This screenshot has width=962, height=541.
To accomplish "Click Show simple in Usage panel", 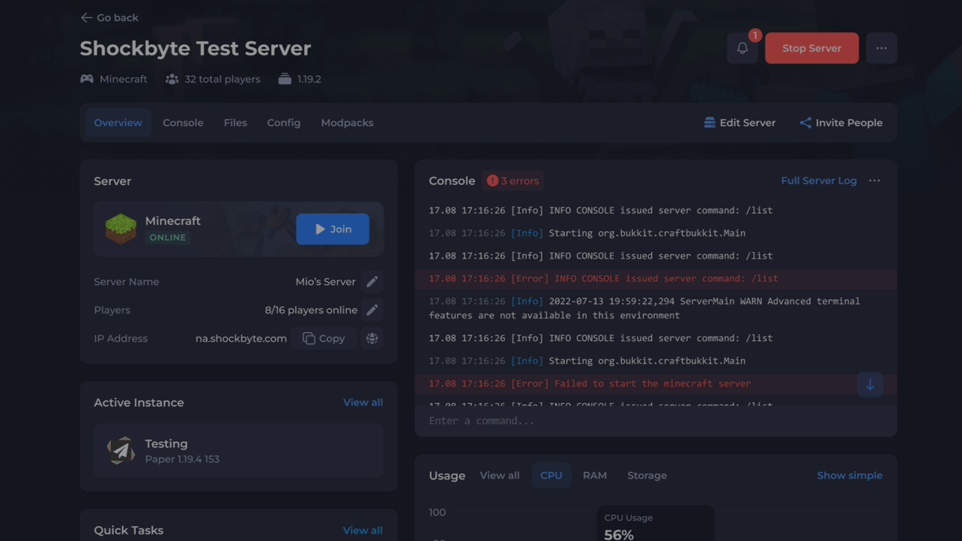I will 850,476.
